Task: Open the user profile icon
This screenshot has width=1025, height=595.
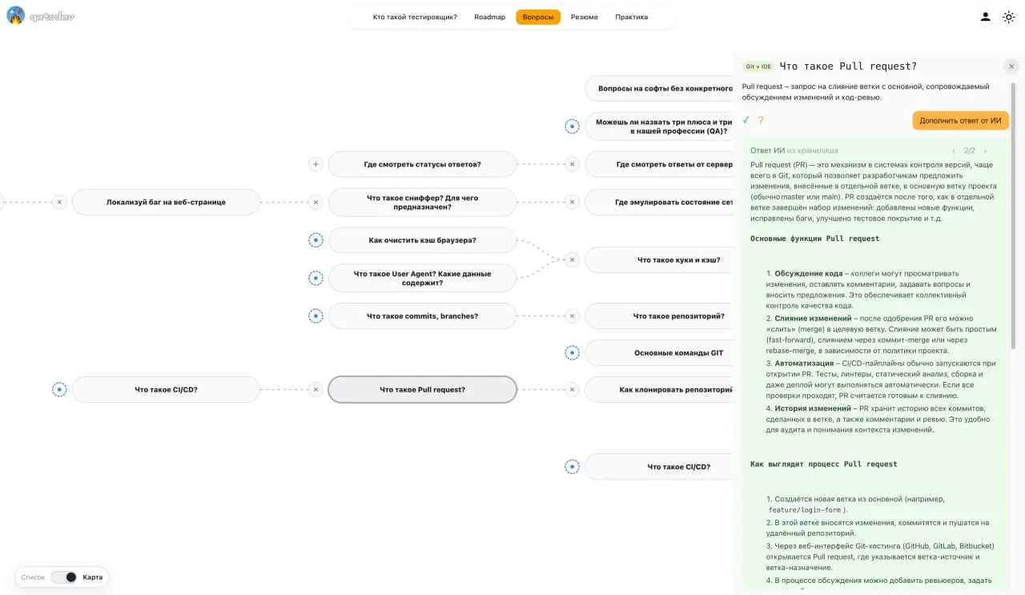Action: tap(986, 17)
